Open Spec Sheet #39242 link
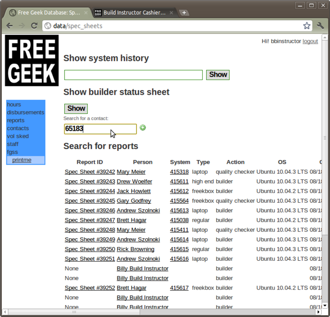Viewport: 330px width, 317px height. click(x=90, y=172)
